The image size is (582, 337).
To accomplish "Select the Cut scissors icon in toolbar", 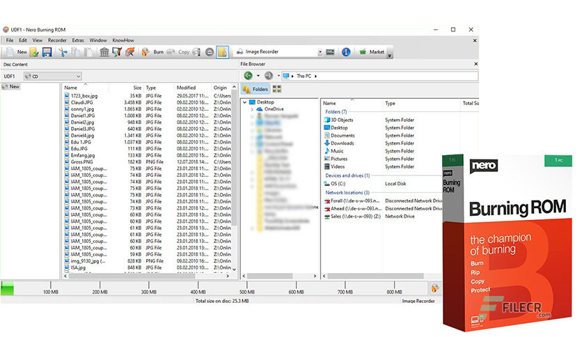I will tap(62, 52).
